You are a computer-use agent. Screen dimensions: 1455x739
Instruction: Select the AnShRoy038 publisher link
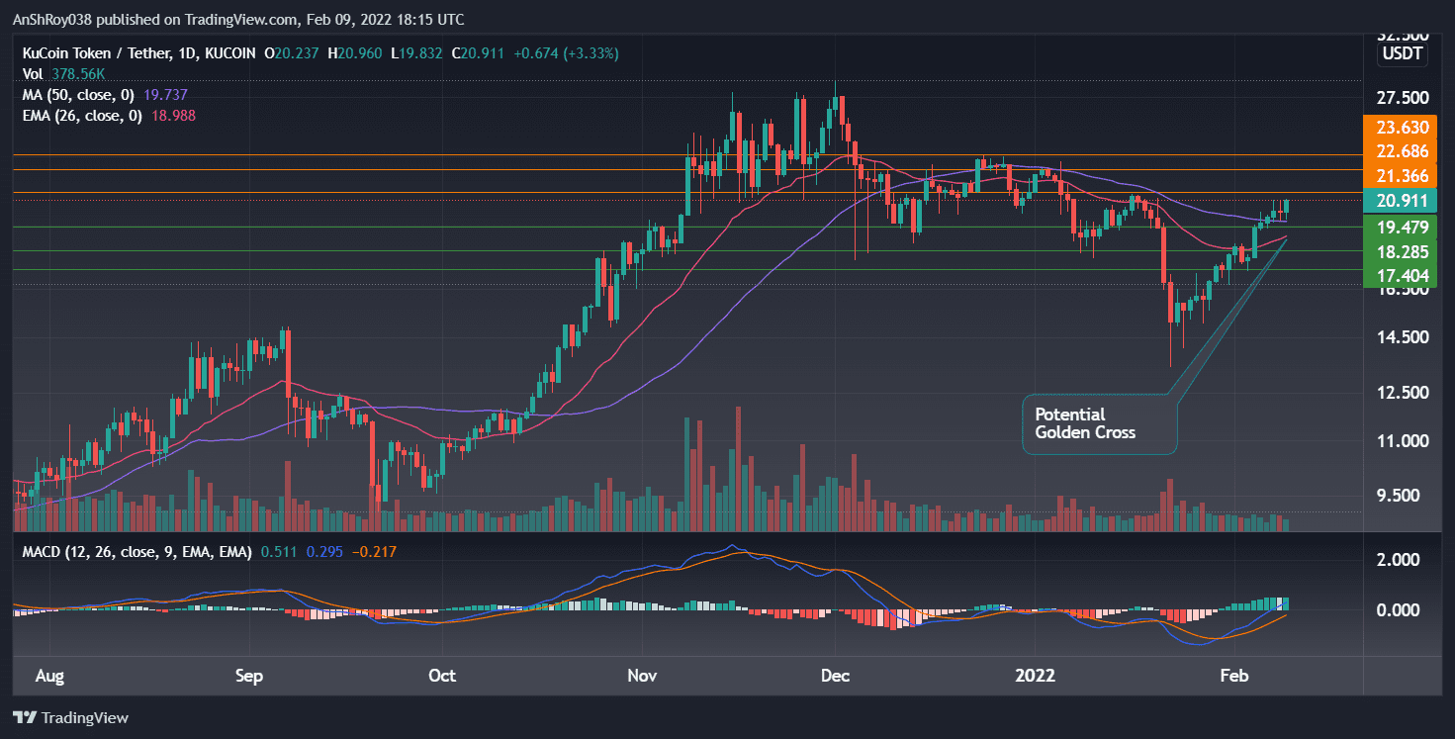coord(54,19)
